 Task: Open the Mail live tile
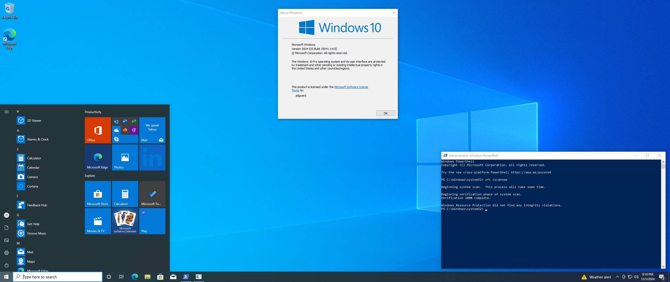152,130
